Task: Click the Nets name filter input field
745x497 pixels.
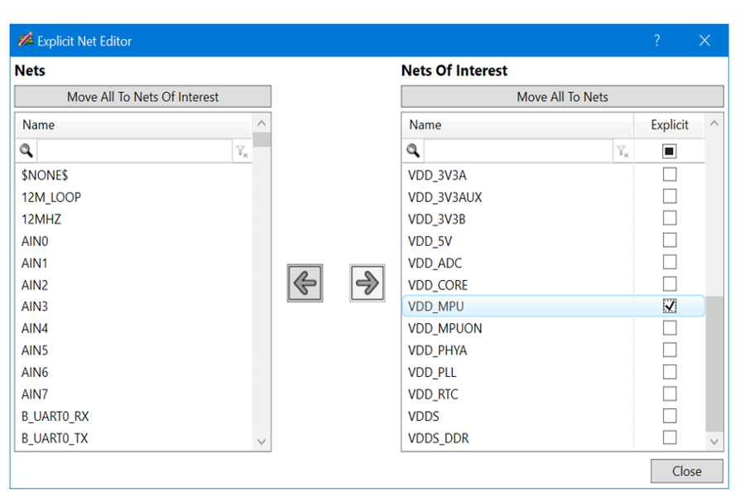Action: click(x=134, y=151)
